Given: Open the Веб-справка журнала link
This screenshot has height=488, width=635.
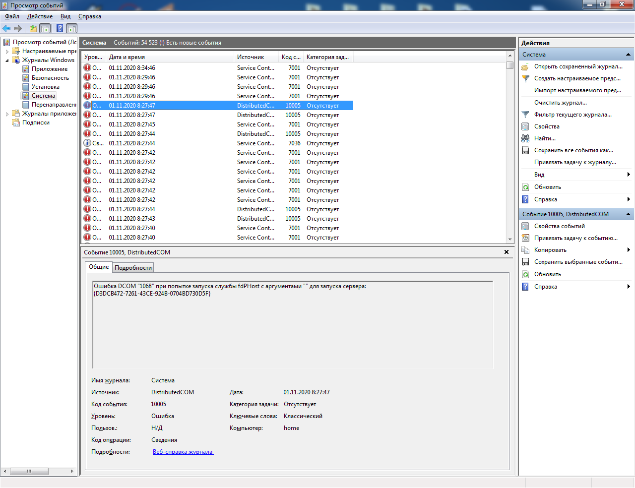Looking at the screenshot, I should [183, 452].
